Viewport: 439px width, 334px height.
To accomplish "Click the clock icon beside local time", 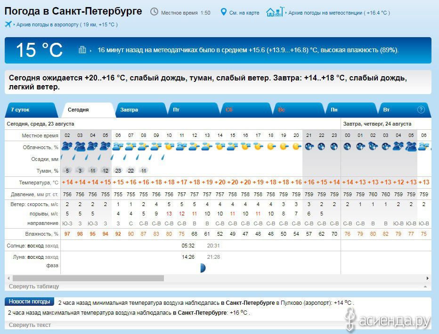I will click(154, 12).
